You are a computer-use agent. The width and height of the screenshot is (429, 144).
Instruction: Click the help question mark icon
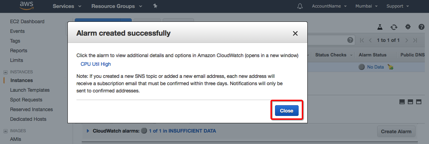coord(421,27)
